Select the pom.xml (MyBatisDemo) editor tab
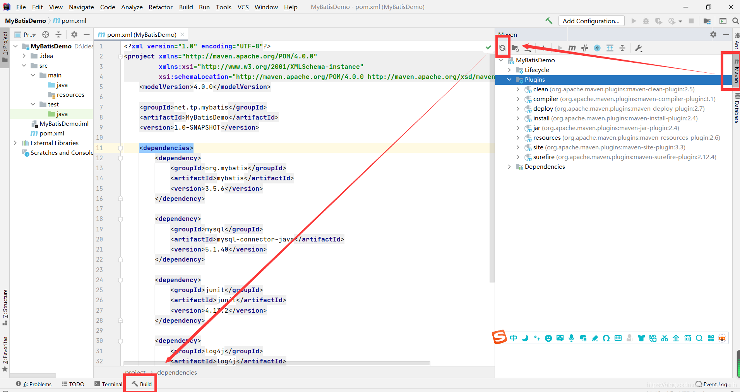This screenshot has height=392, width=740. click(x=141, y=34)
